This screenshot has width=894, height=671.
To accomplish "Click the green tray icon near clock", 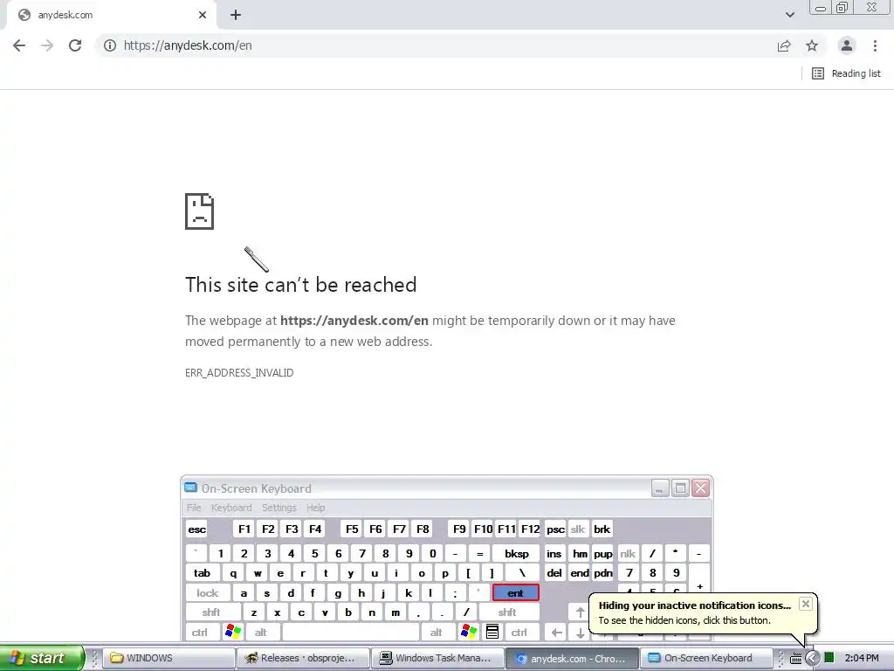I will [x=829, y=658].
